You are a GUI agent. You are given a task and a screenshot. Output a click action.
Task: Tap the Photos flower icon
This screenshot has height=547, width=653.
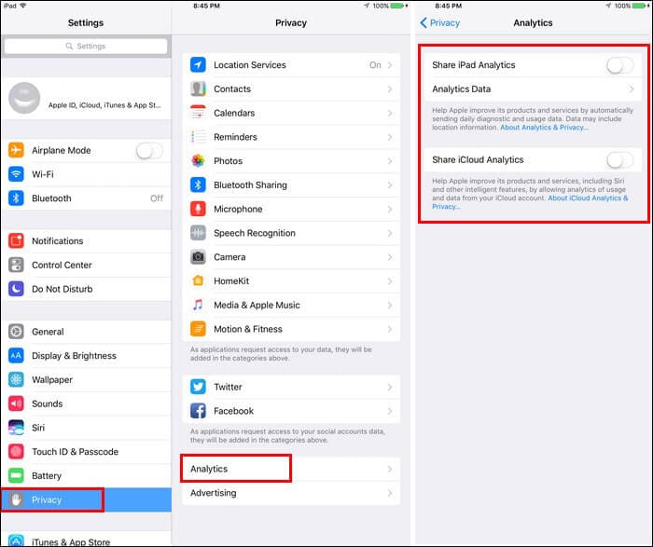pos(198,160)
